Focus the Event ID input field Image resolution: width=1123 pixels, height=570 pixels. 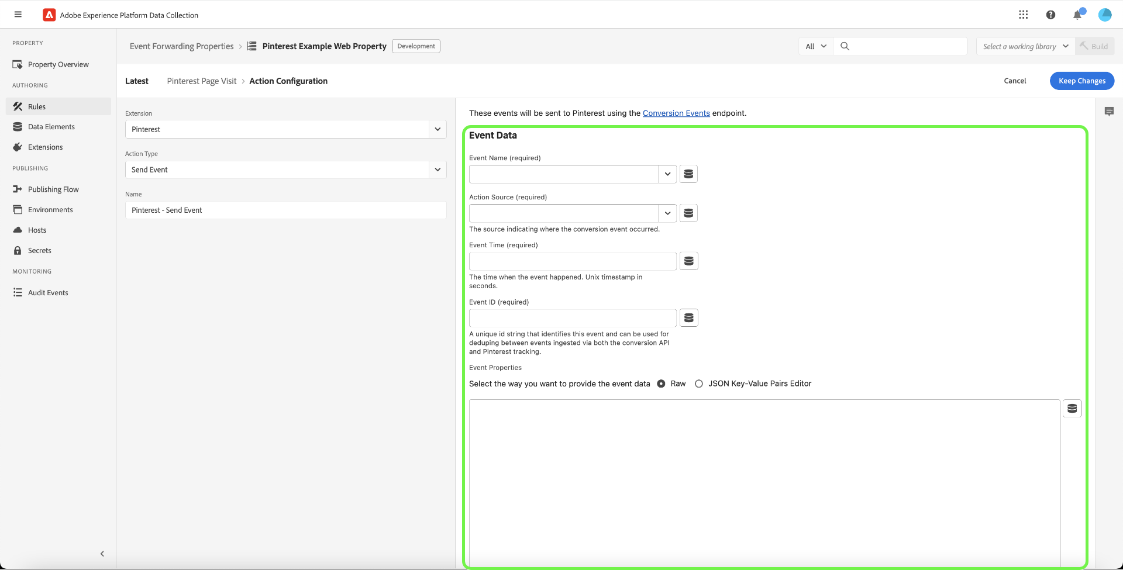pyautogui.click(x=573, y=318)
